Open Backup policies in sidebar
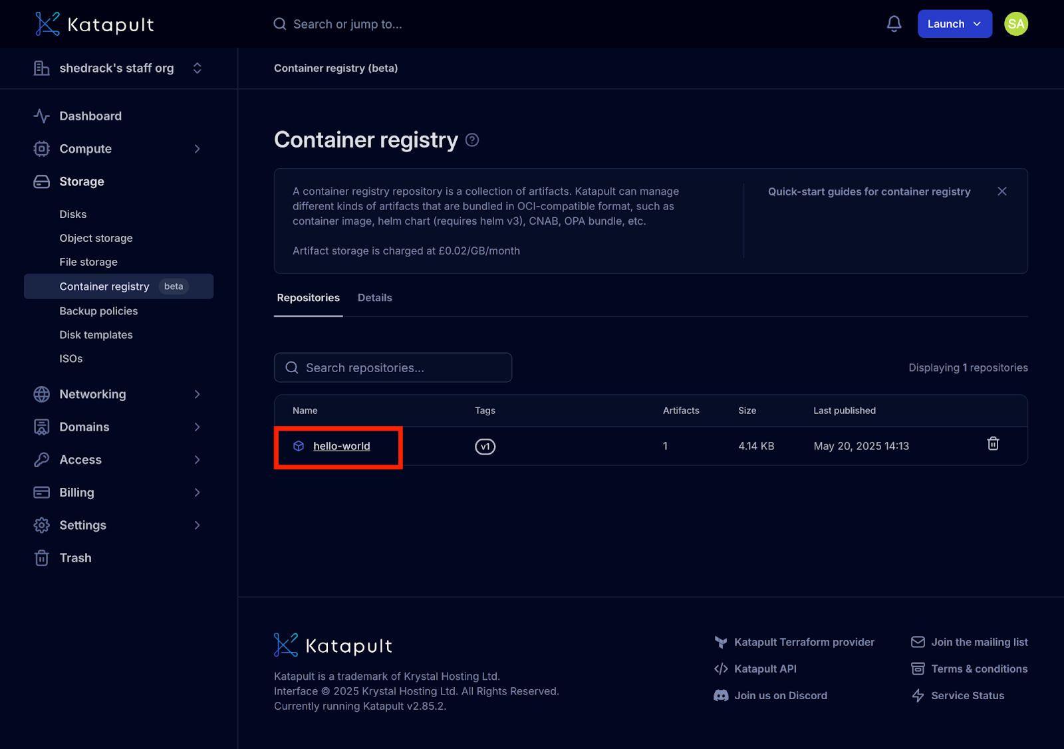Screen dimensions: 1064x749 [98, 311]
